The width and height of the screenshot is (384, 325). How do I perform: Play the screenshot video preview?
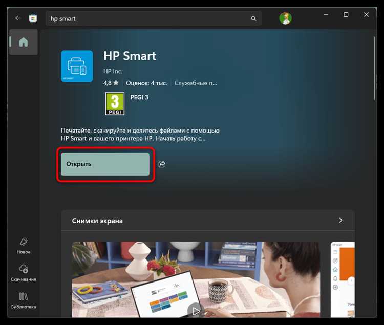196,311
